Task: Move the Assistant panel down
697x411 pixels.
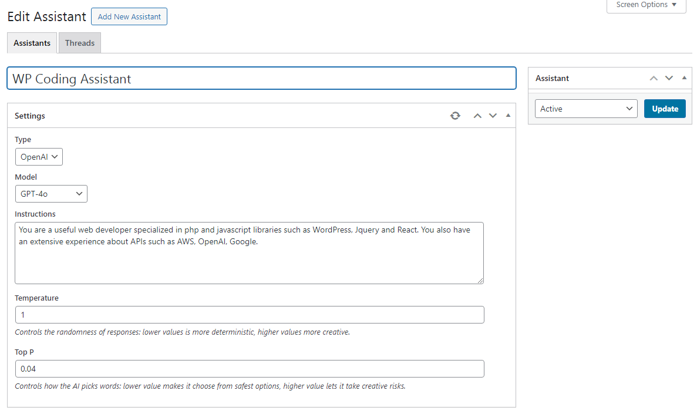Action: pyautogui.click(x=669, y=78)
